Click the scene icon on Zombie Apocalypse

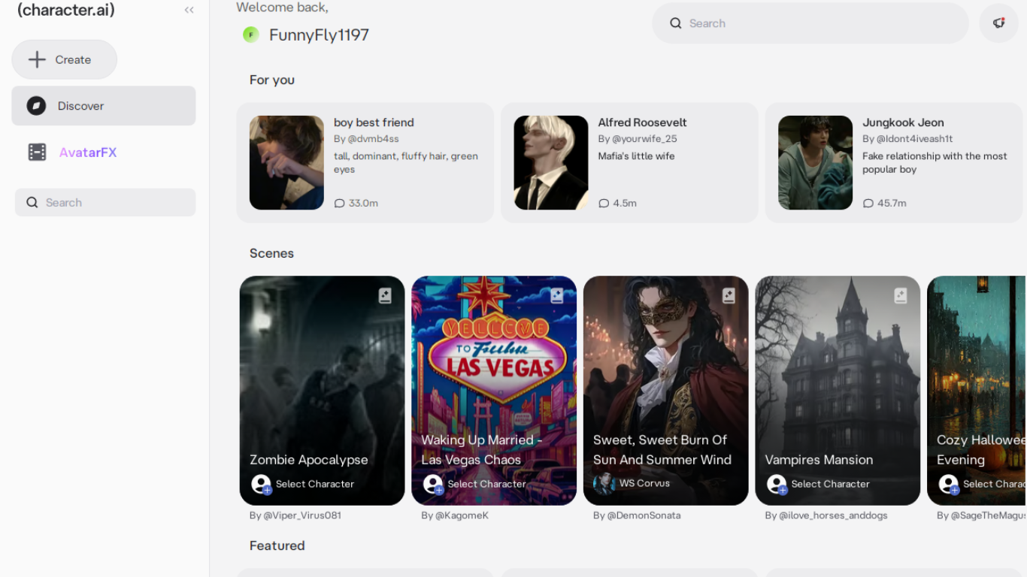(385, 296)
